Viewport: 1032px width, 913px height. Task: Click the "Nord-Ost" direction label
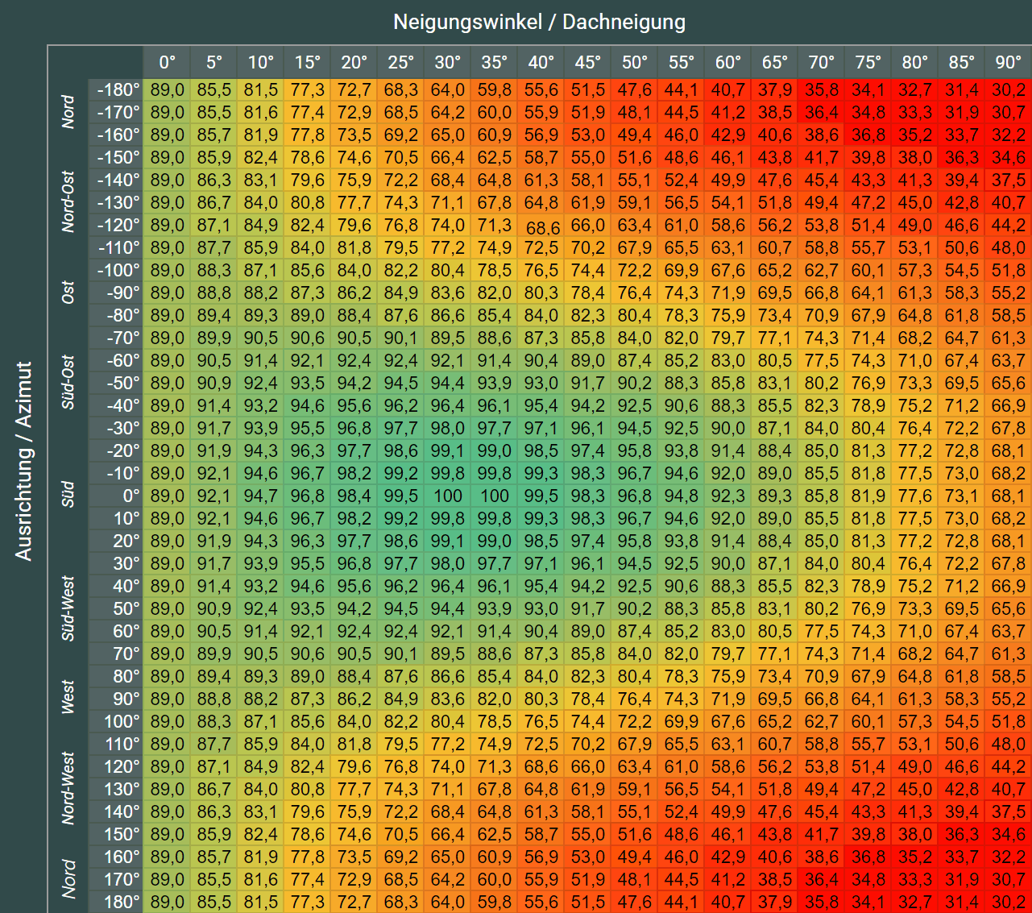coord(68,201)
